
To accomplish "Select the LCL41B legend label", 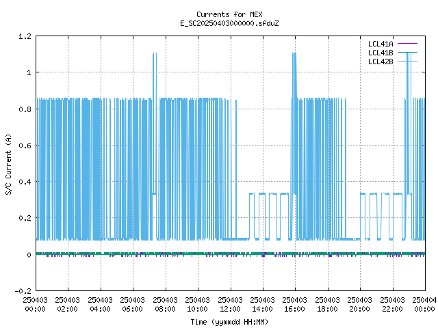I will pos(381,53).
